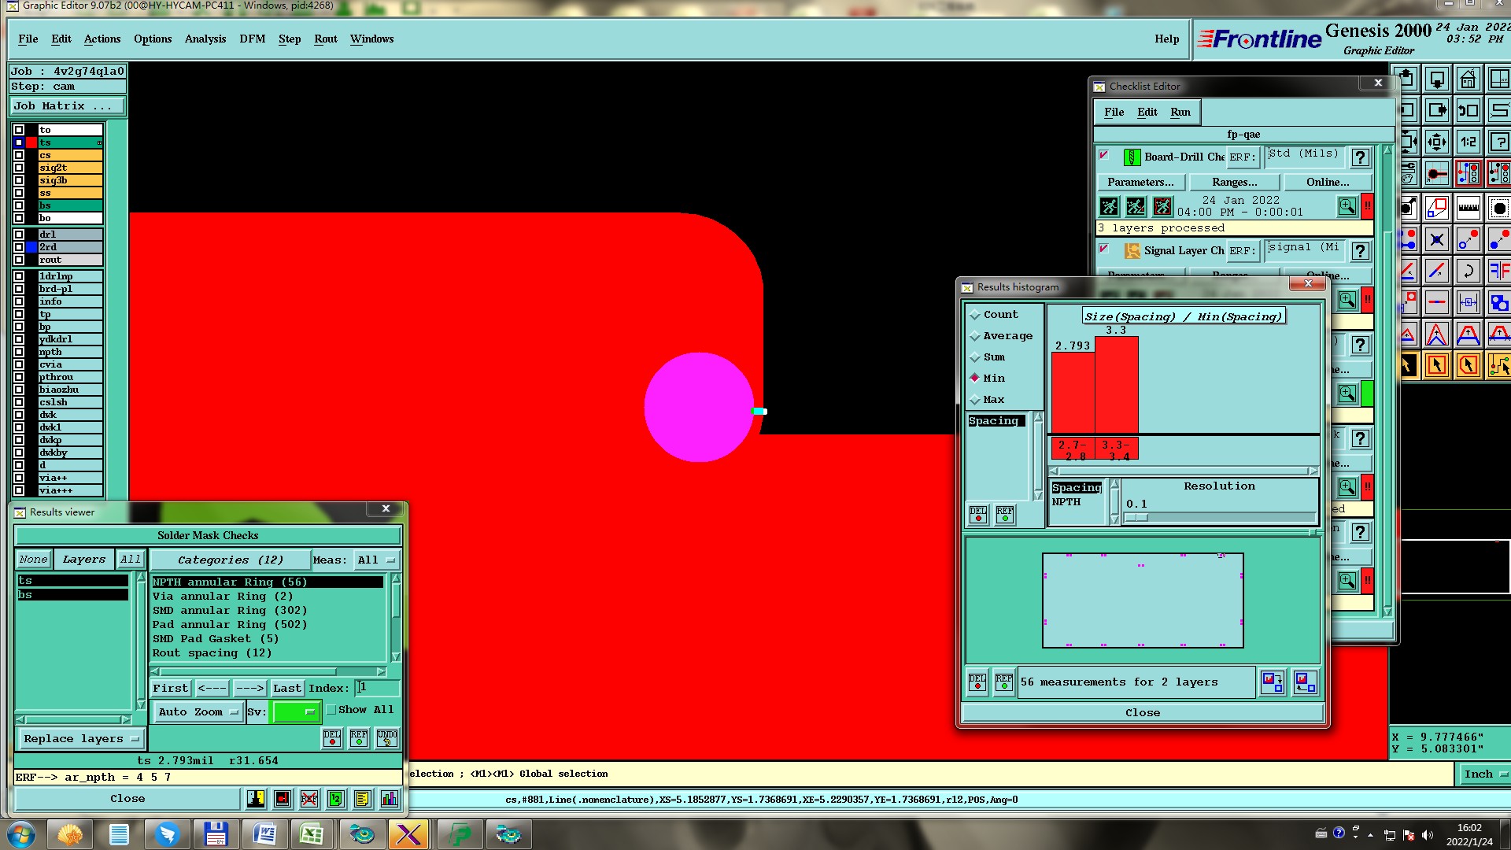Click the magnifier icon for Board-Drill Check results
This screenshot has width=1511, height=850.
pos(1347,207)
